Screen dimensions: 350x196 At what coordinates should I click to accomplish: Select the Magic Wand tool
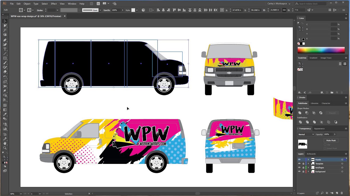coord(5,30)
